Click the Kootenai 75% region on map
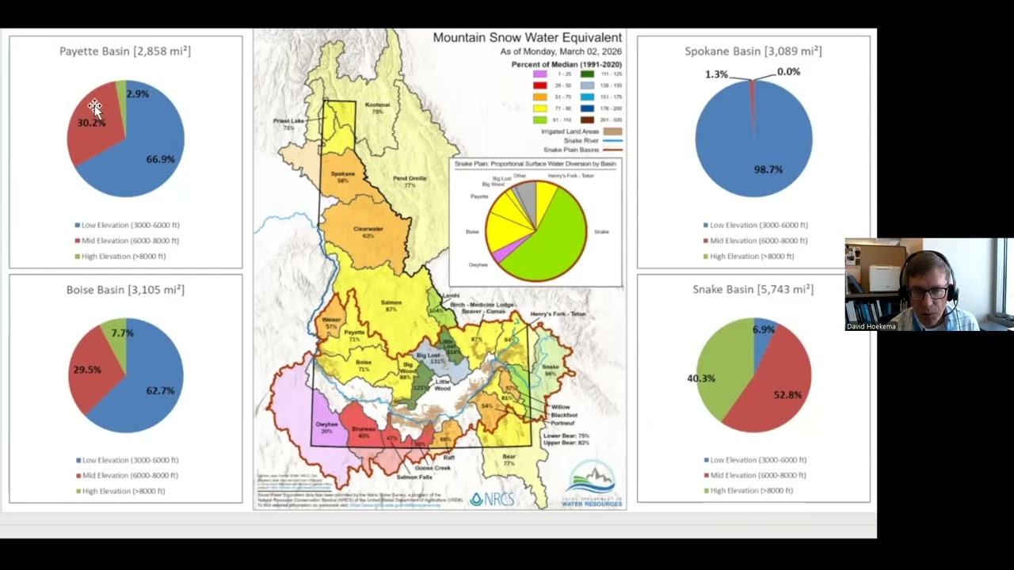The width and height of the screenshot is (1014, 570). [x=377, y=108]
